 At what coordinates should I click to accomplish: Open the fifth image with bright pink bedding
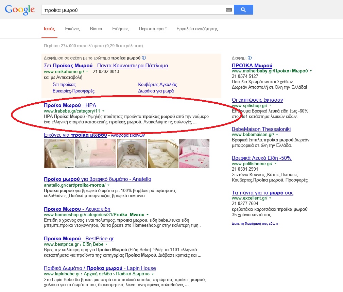coord(194,154)
